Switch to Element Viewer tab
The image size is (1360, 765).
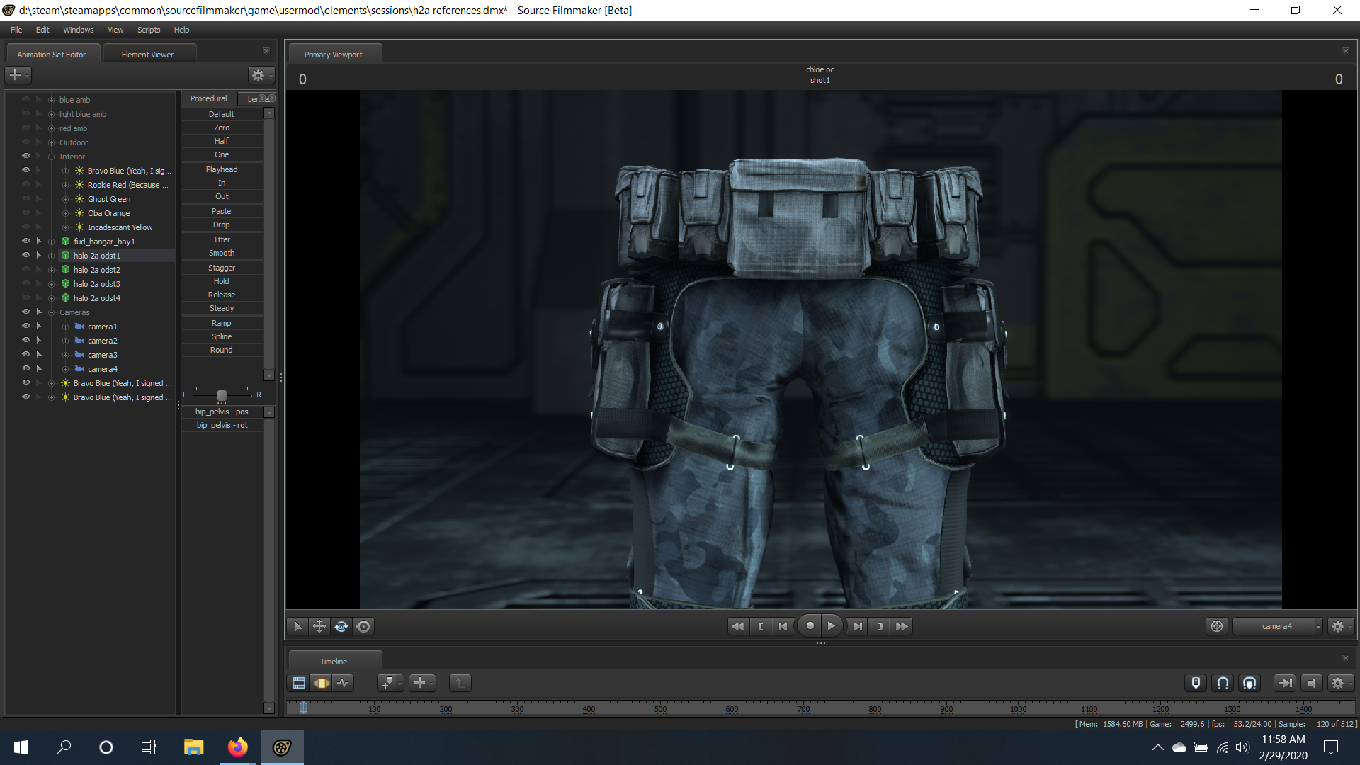[147, 55]
